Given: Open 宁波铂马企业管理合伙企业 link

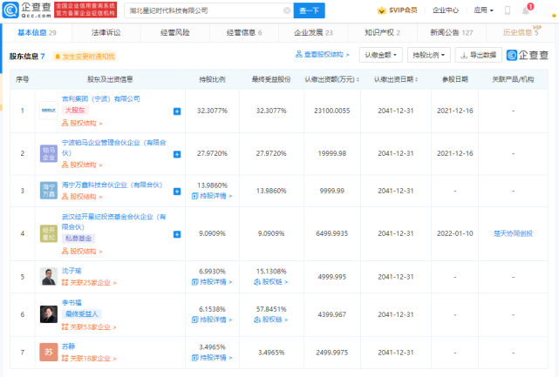Looking at the screenshot, I should pyautogui.click(x=113, y=147).
